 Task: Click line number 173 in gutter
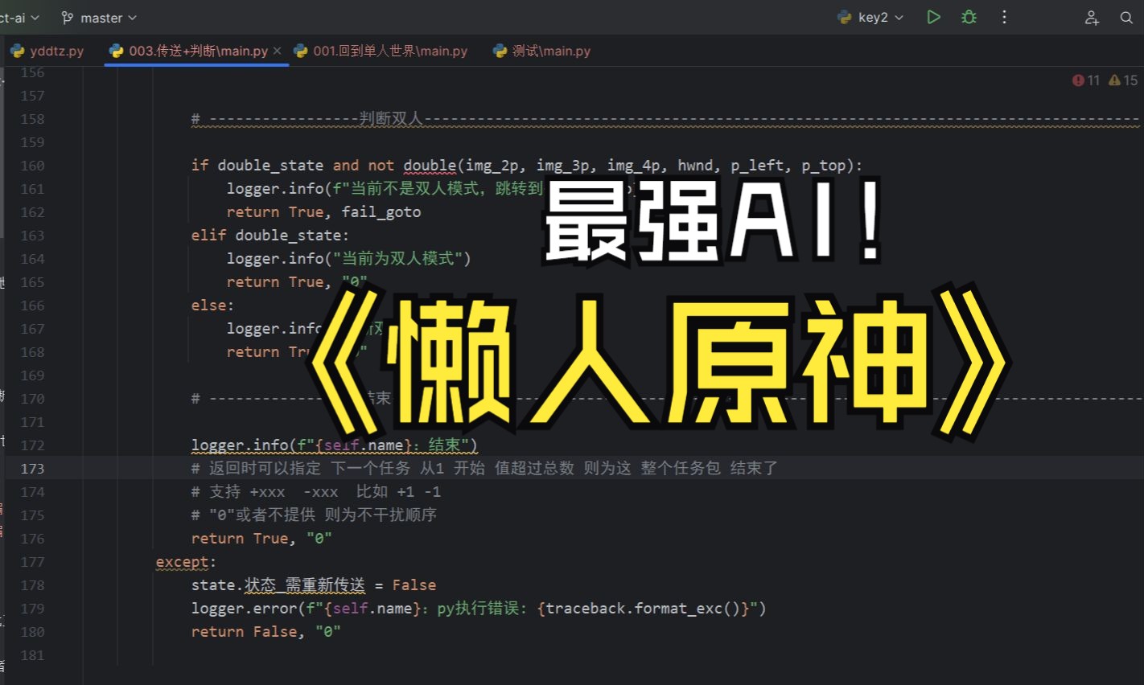tap(32, 469)
